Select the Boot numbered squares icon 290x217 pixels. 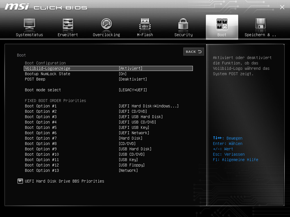[x=222, y=24]
